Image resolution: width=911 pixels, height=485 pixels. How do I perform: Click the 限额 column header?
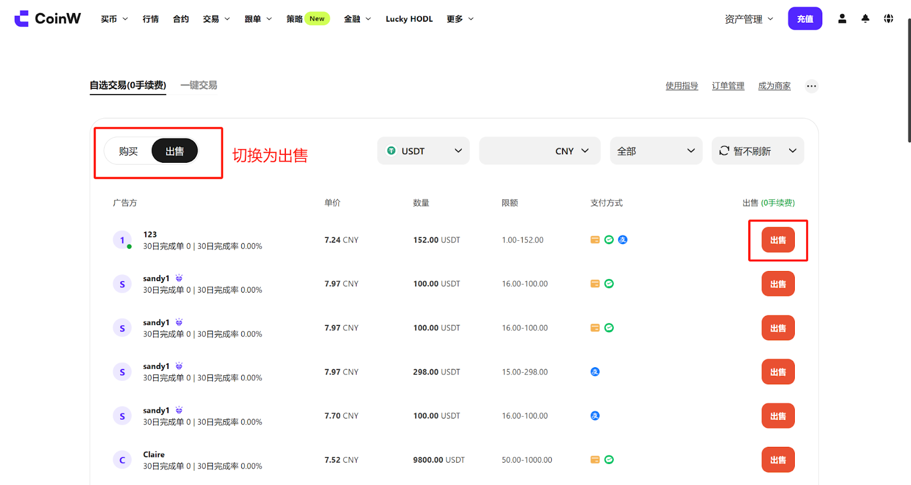510,203
